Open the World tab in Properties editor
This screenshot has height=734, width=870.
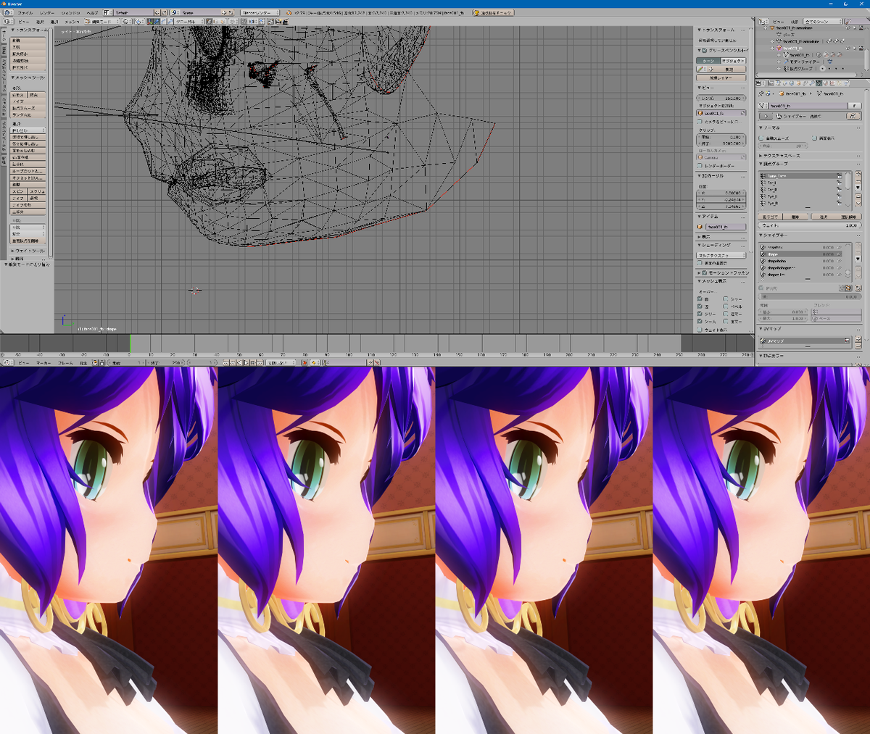coord(792,83)
